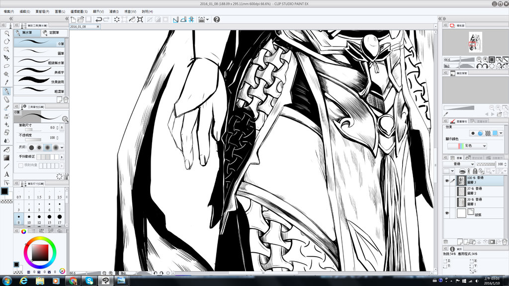509x286 pixels.
Task: Tick the 抑制向量 checkbox
Action: (x=21, y=165)
